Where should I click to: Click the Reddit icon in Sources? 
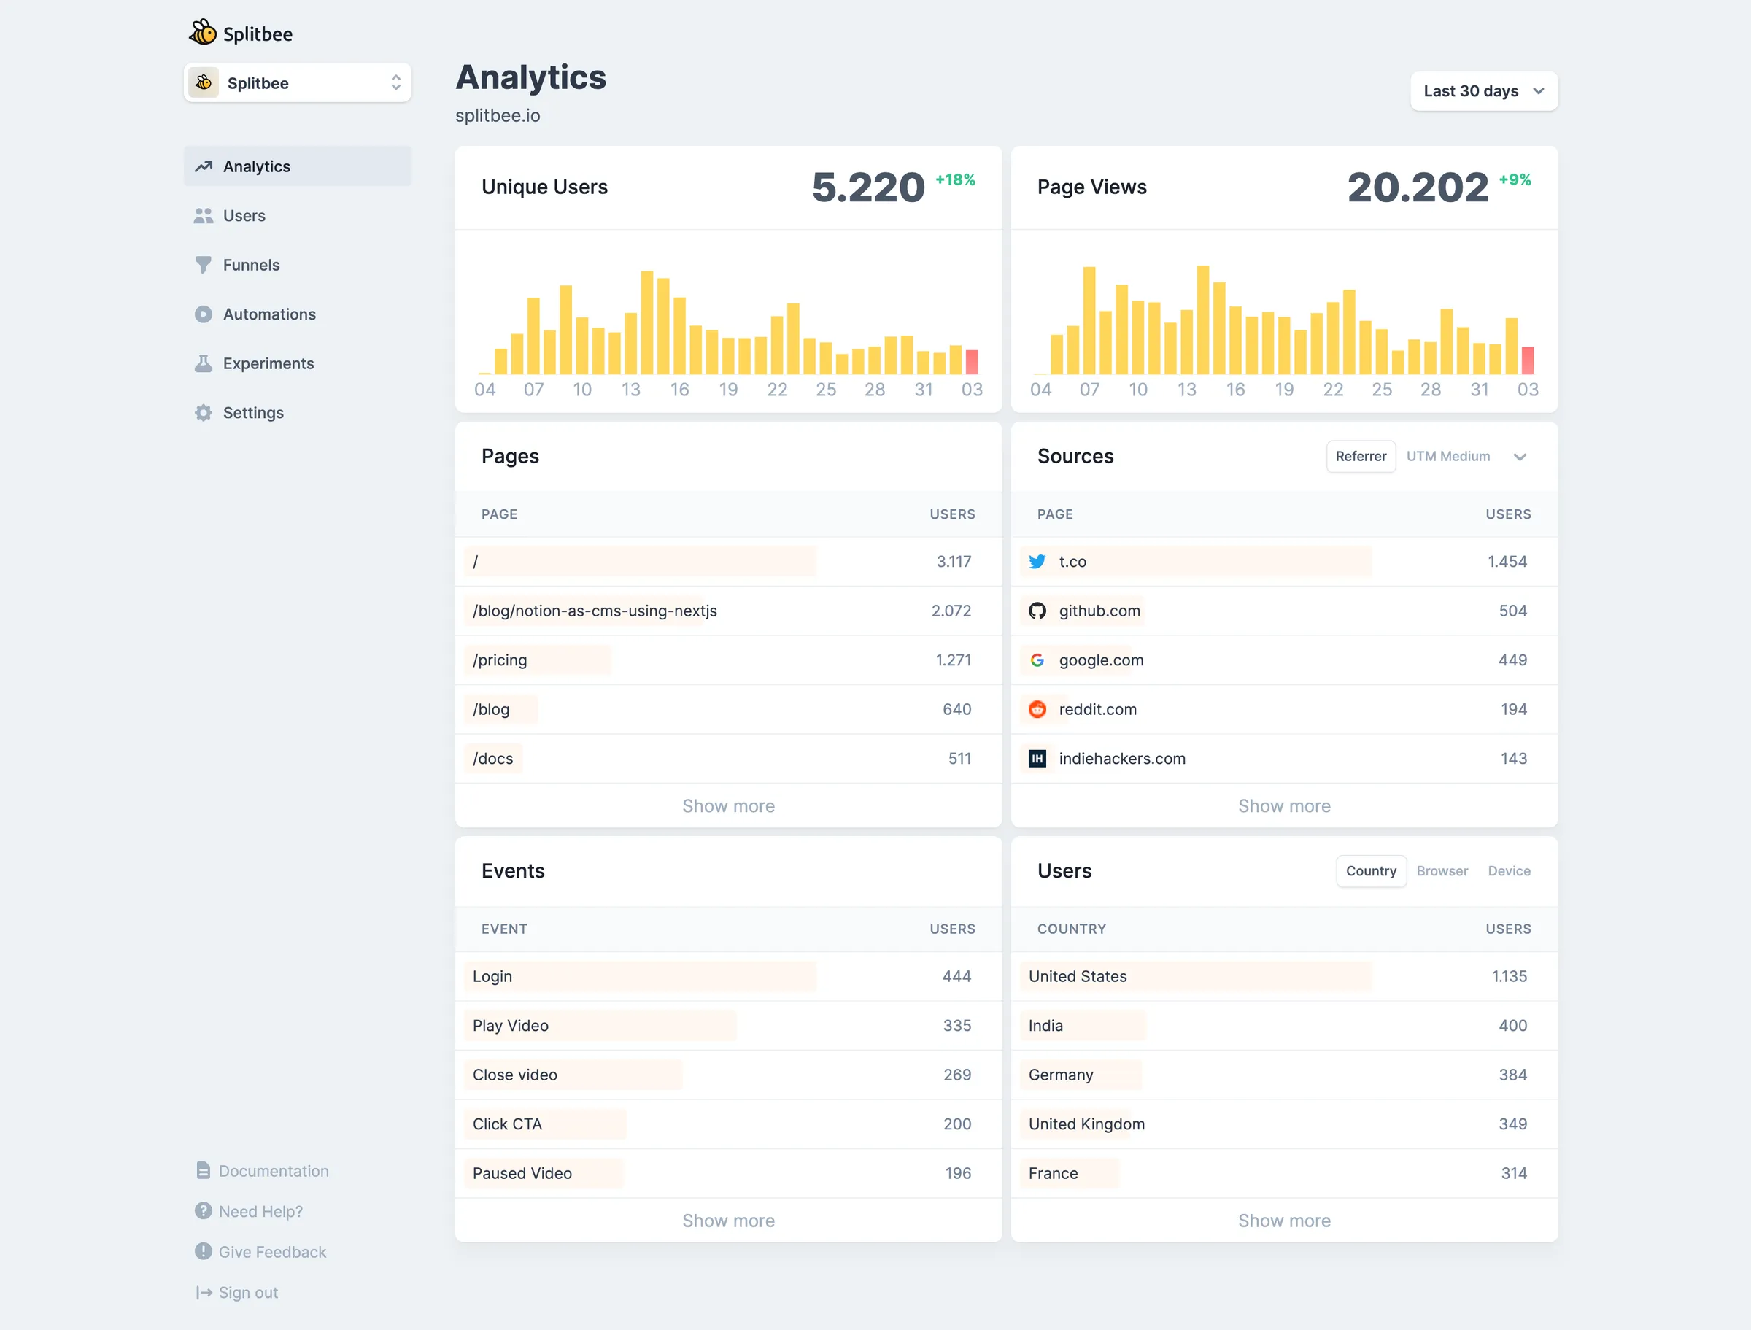tap(1037, 708)
